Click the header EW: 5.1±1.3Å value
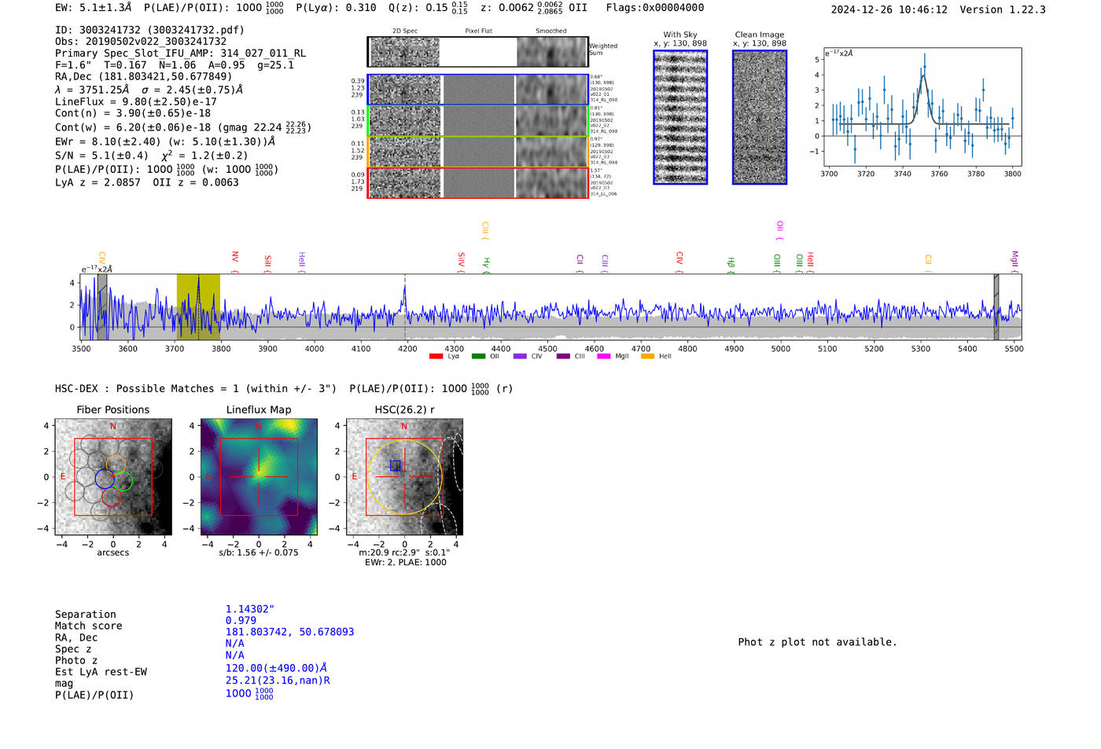 (x=94, y=8)
